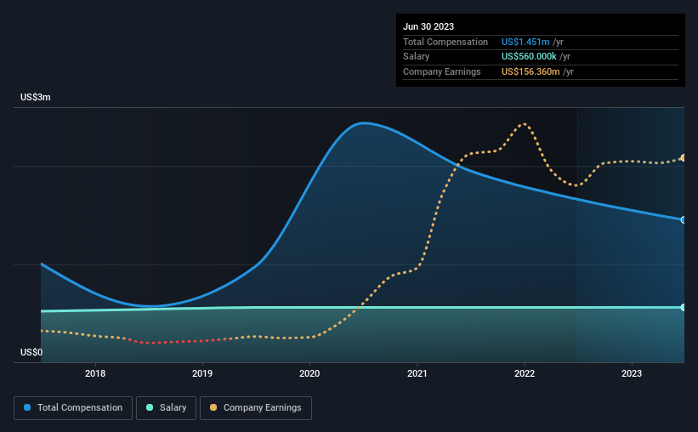Click the US$560.000k salary value
698x432 pixels.
click(529, 57)
